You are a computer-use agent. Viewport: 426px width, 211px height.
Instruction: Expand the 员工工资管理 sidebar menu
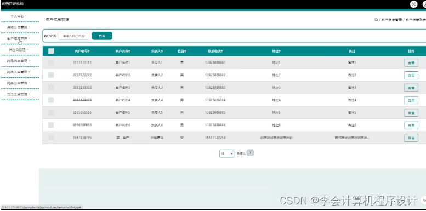pyautogui.click(x=19, y=94)
